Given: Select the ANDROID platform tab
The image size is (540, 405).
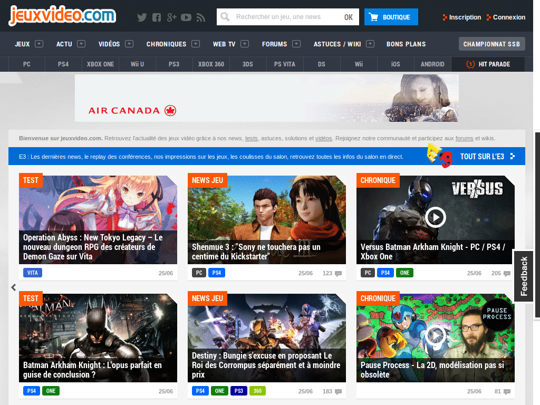Looking at the screenshot, I should tap(432, 64).
